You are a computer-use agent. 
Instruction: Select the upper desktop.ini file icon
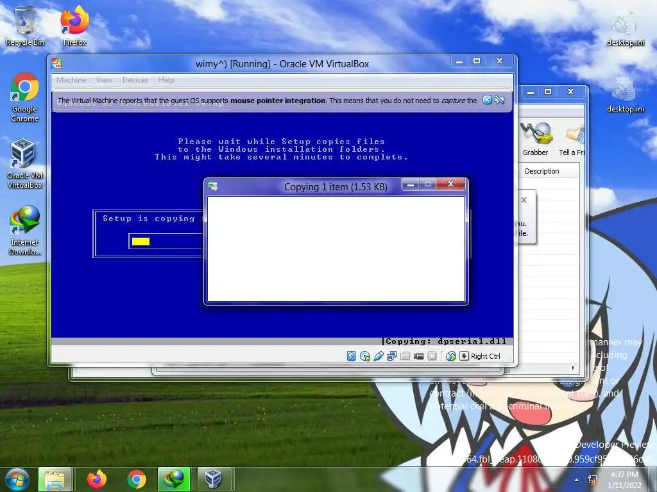[625, 29]
